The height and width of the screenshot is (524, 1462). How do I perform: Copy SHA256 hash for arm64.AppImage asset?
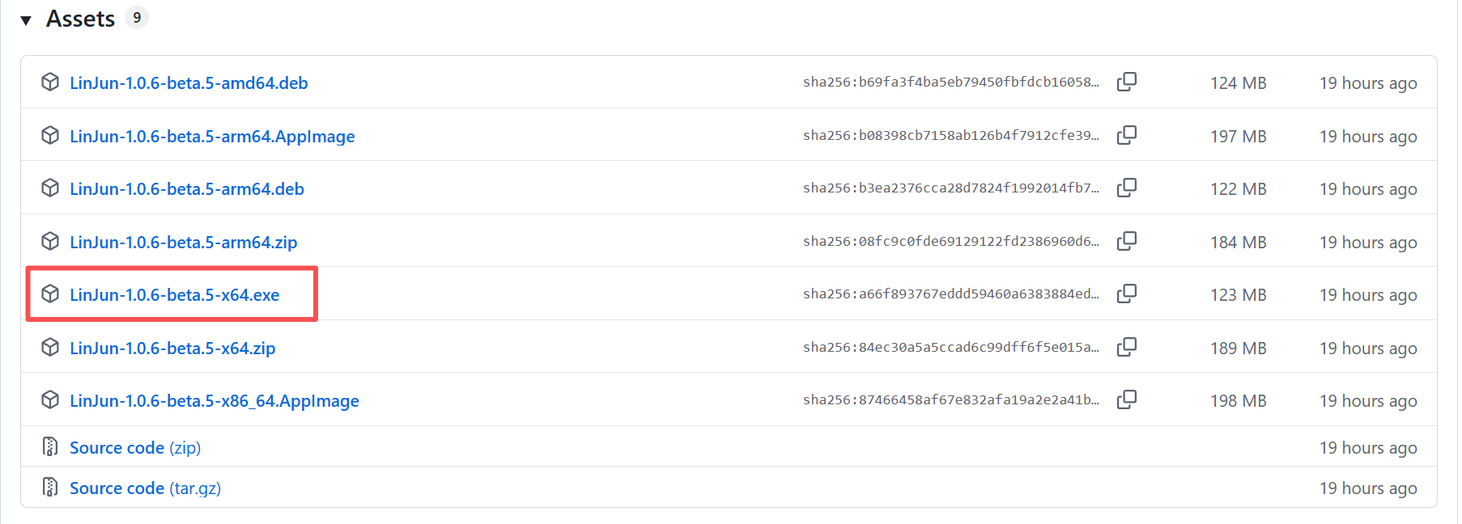tap(1127, 135)
